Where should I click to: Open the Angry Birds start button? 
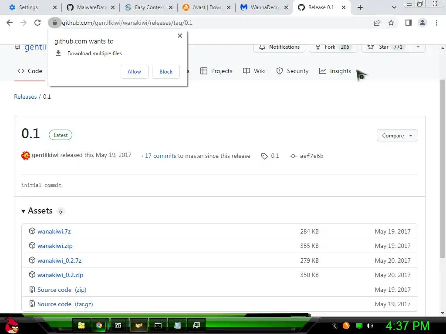(11, 325)
